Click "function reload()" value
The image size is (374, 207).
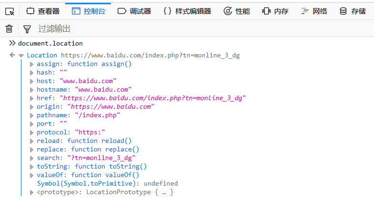click(x=99, y=141)
